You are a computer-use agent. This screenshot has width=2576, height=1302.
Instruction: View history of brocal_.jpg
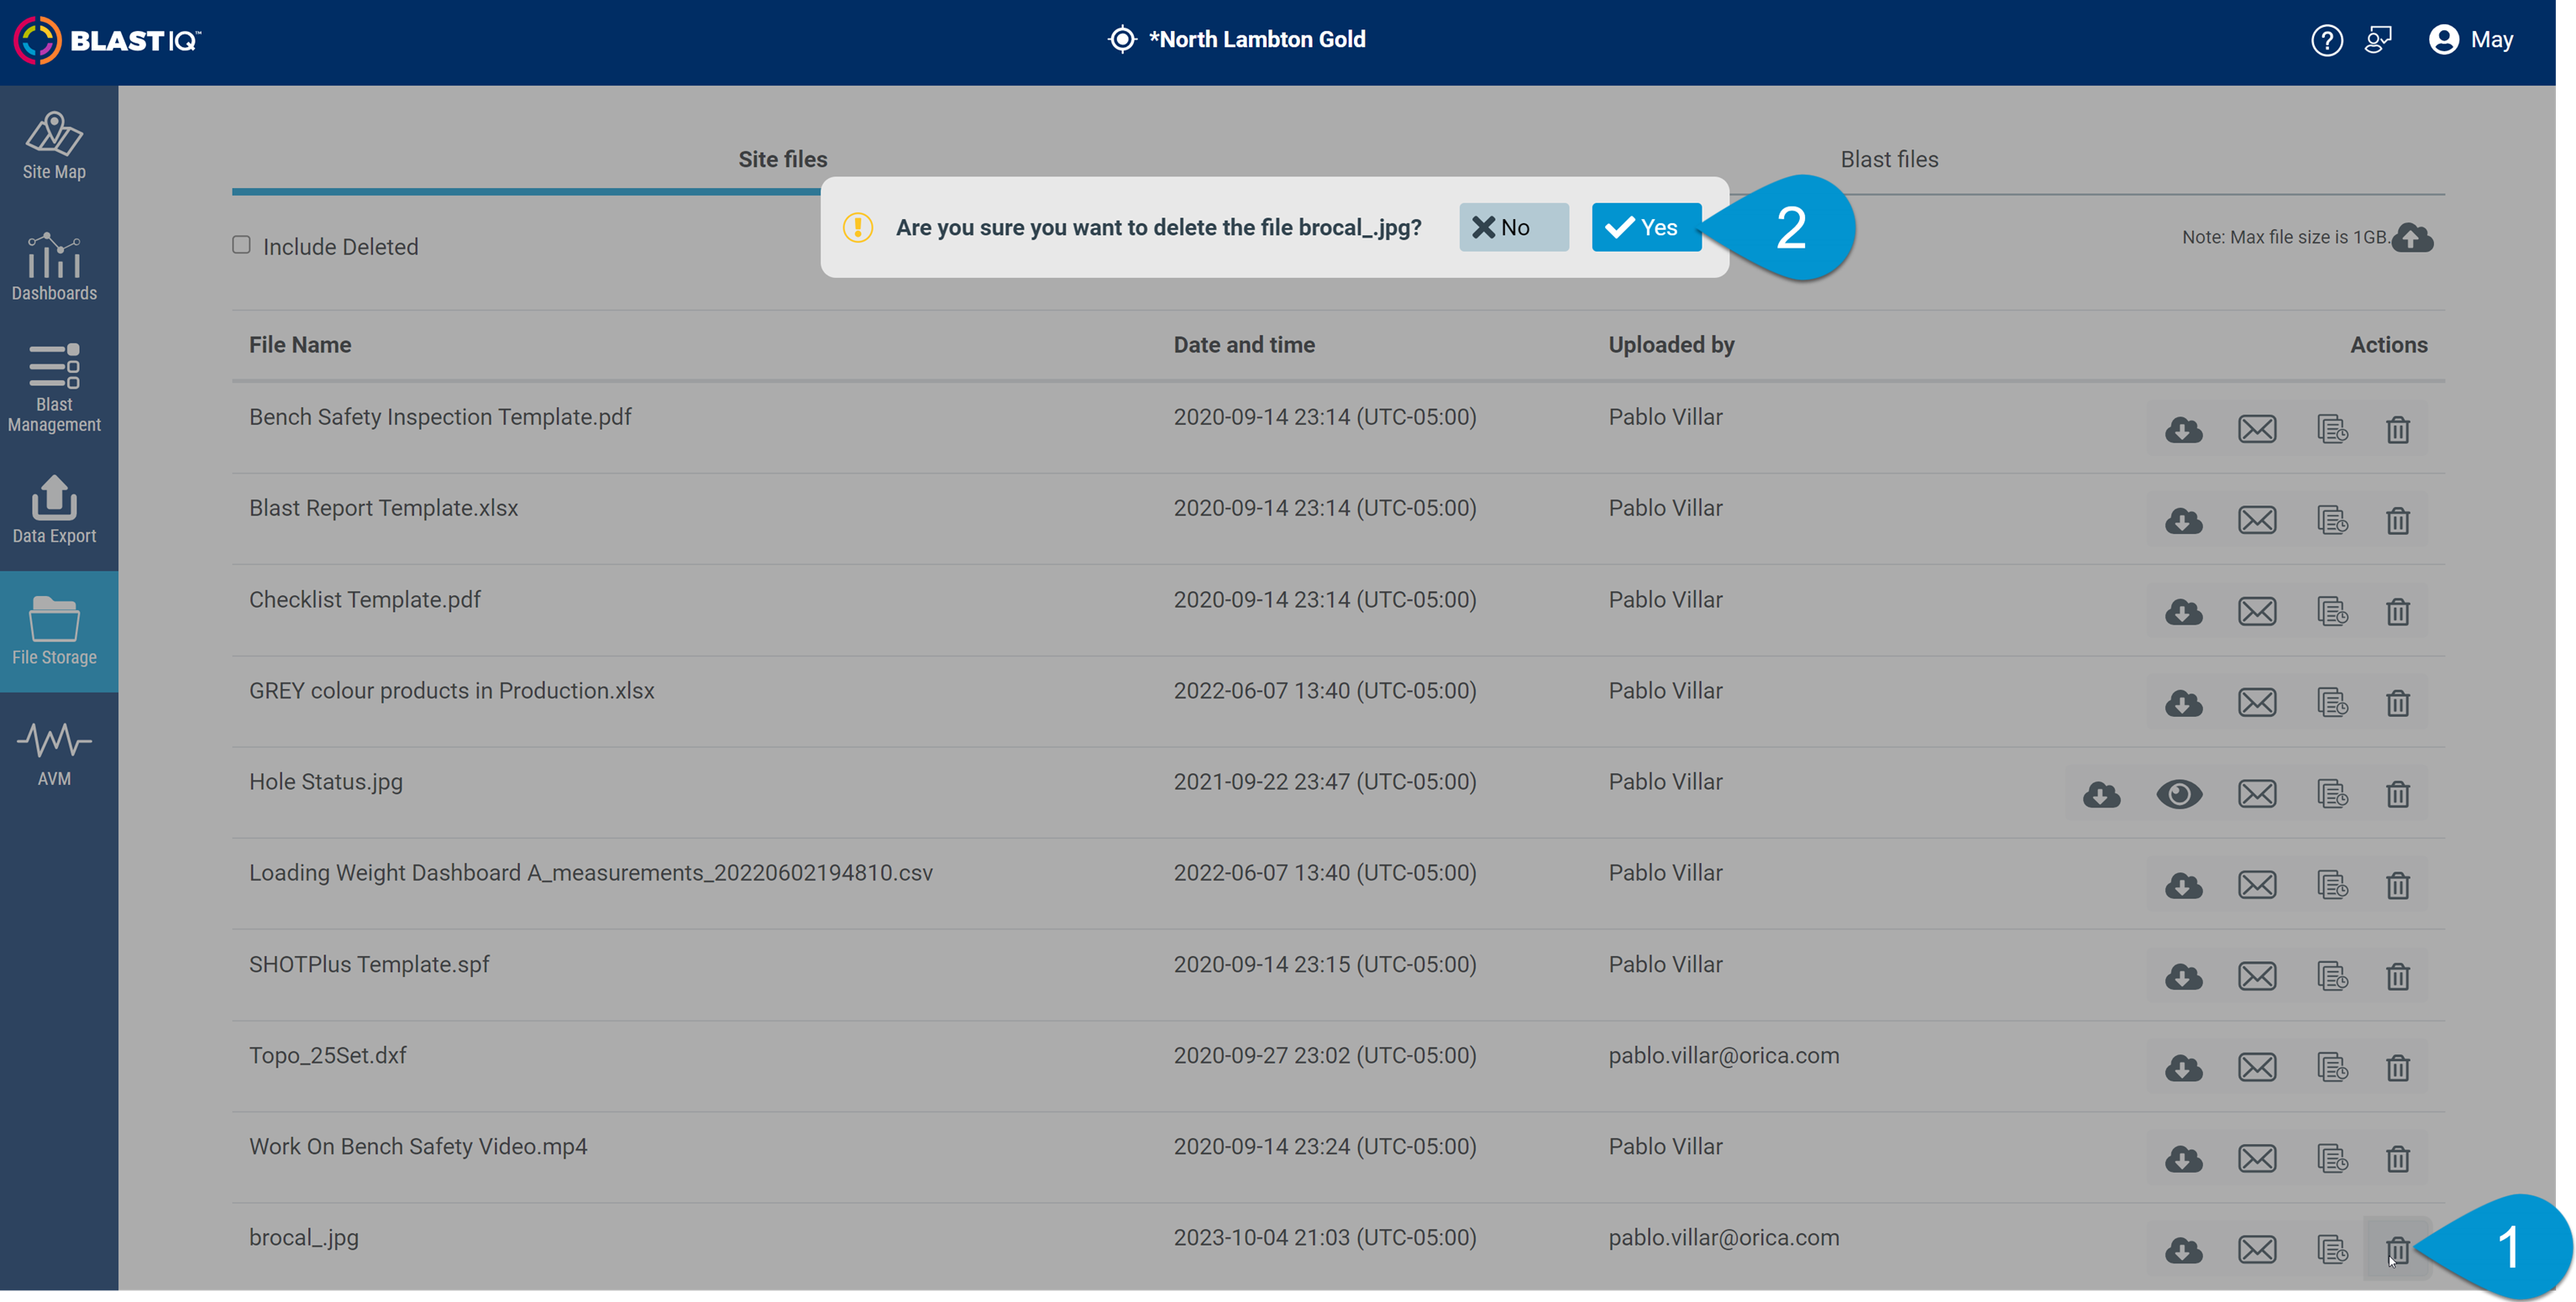2332,1250
